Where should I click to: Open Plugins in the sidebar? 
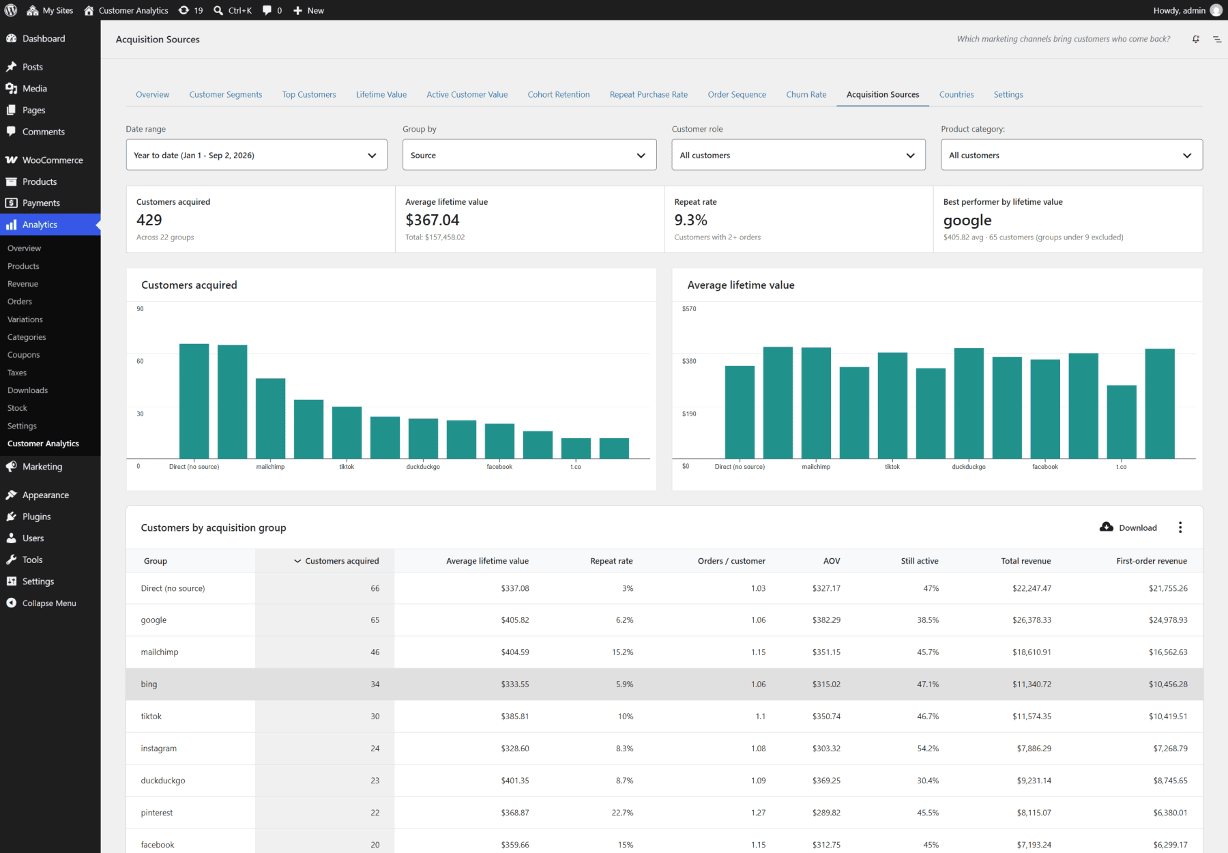click(50, 517)
